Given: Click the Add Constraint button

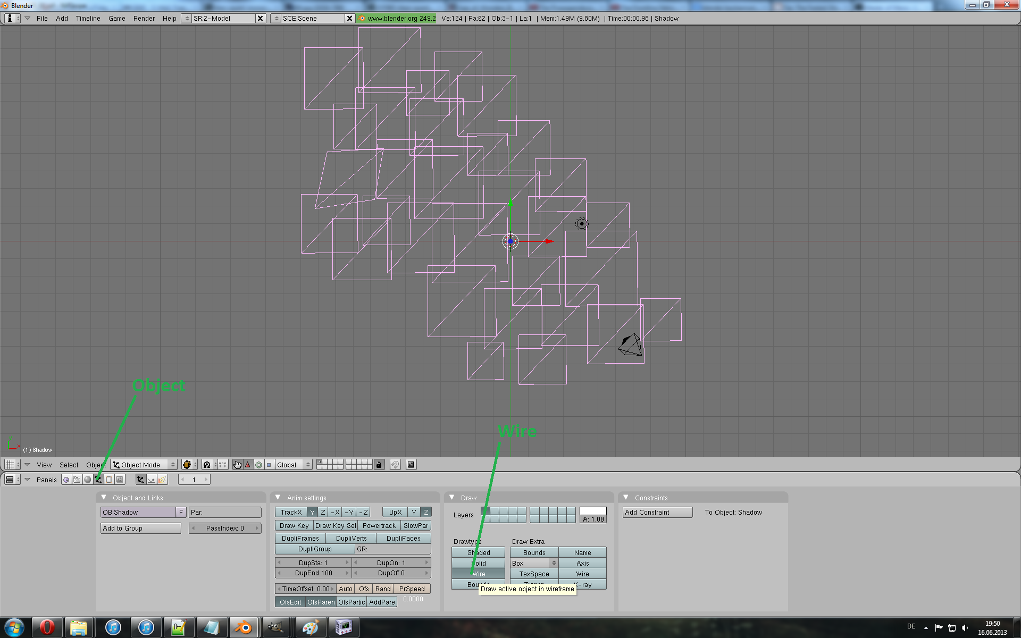Looking at the screenshot, I should pyautogui.click(x=657, y=512).
